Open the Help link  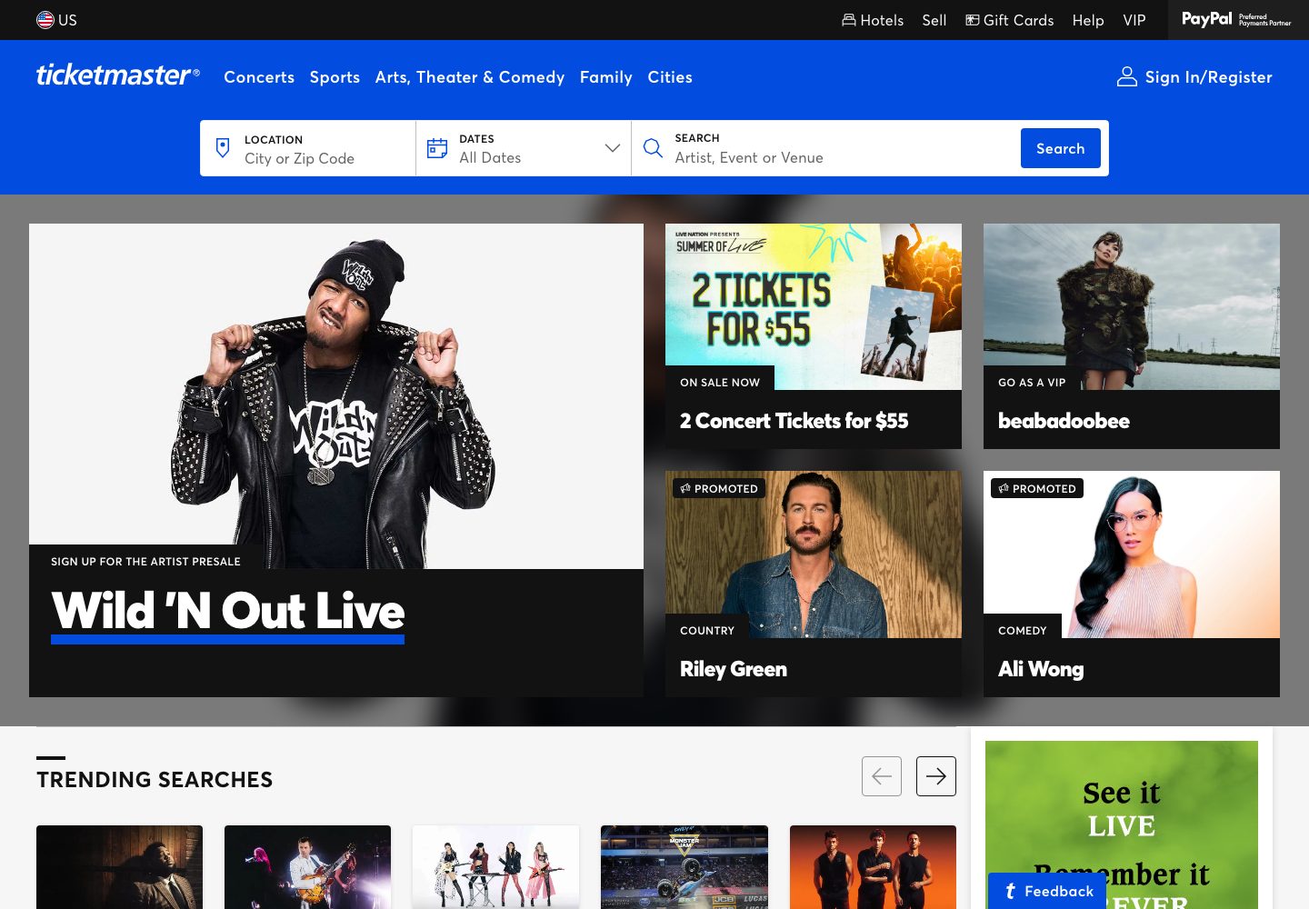click(x=1088, y=20)
